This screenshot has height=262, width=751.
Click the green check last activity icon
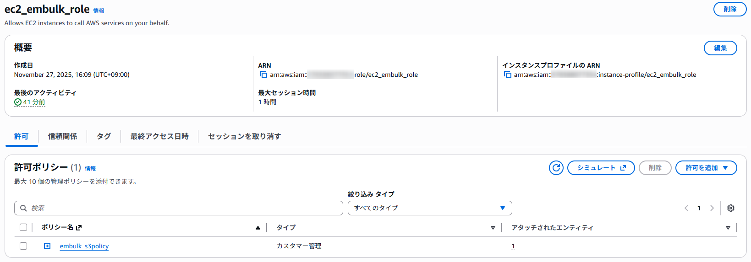(18, 102)
